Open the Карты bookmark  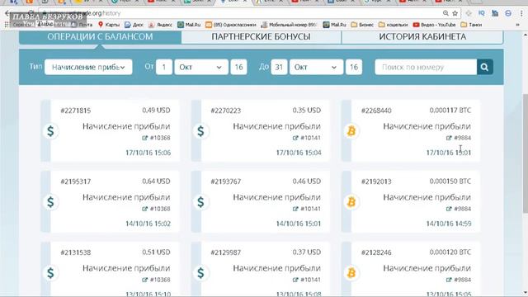coord(109,25)
